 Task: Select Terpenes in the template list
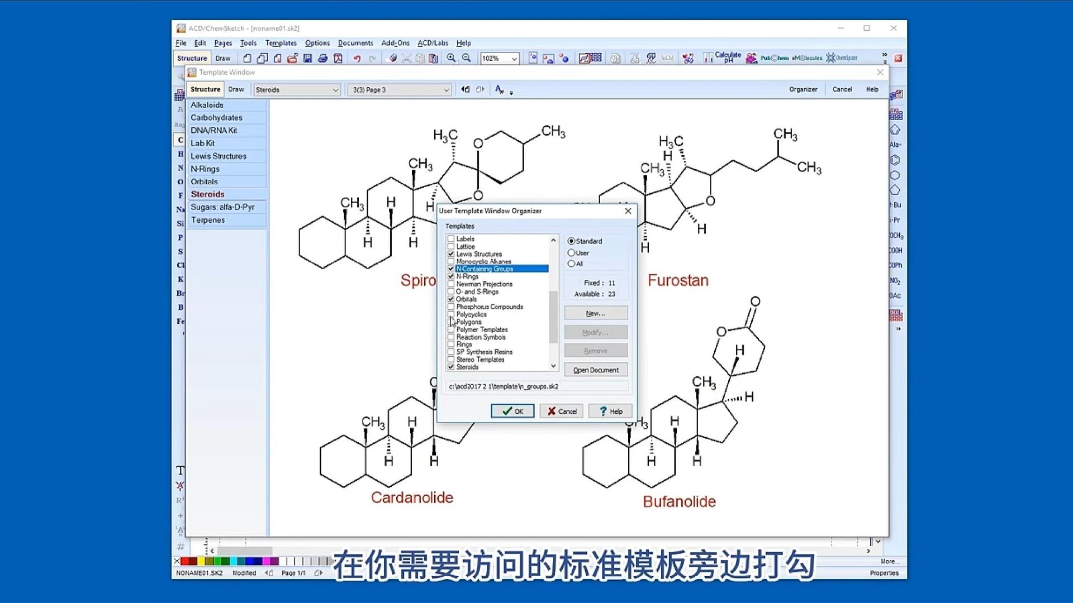[227, 220]
